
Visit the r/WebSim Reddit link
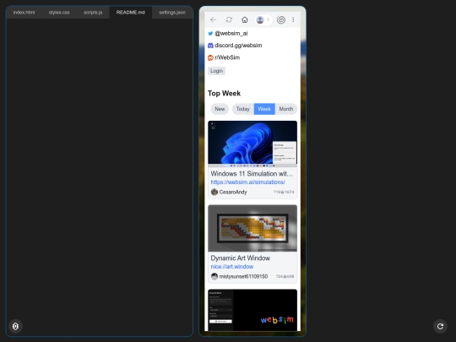coord(227,57)
